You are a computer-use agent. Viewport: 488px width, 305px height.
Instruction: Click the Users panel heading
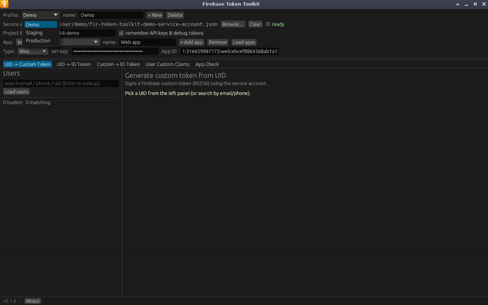11,73
